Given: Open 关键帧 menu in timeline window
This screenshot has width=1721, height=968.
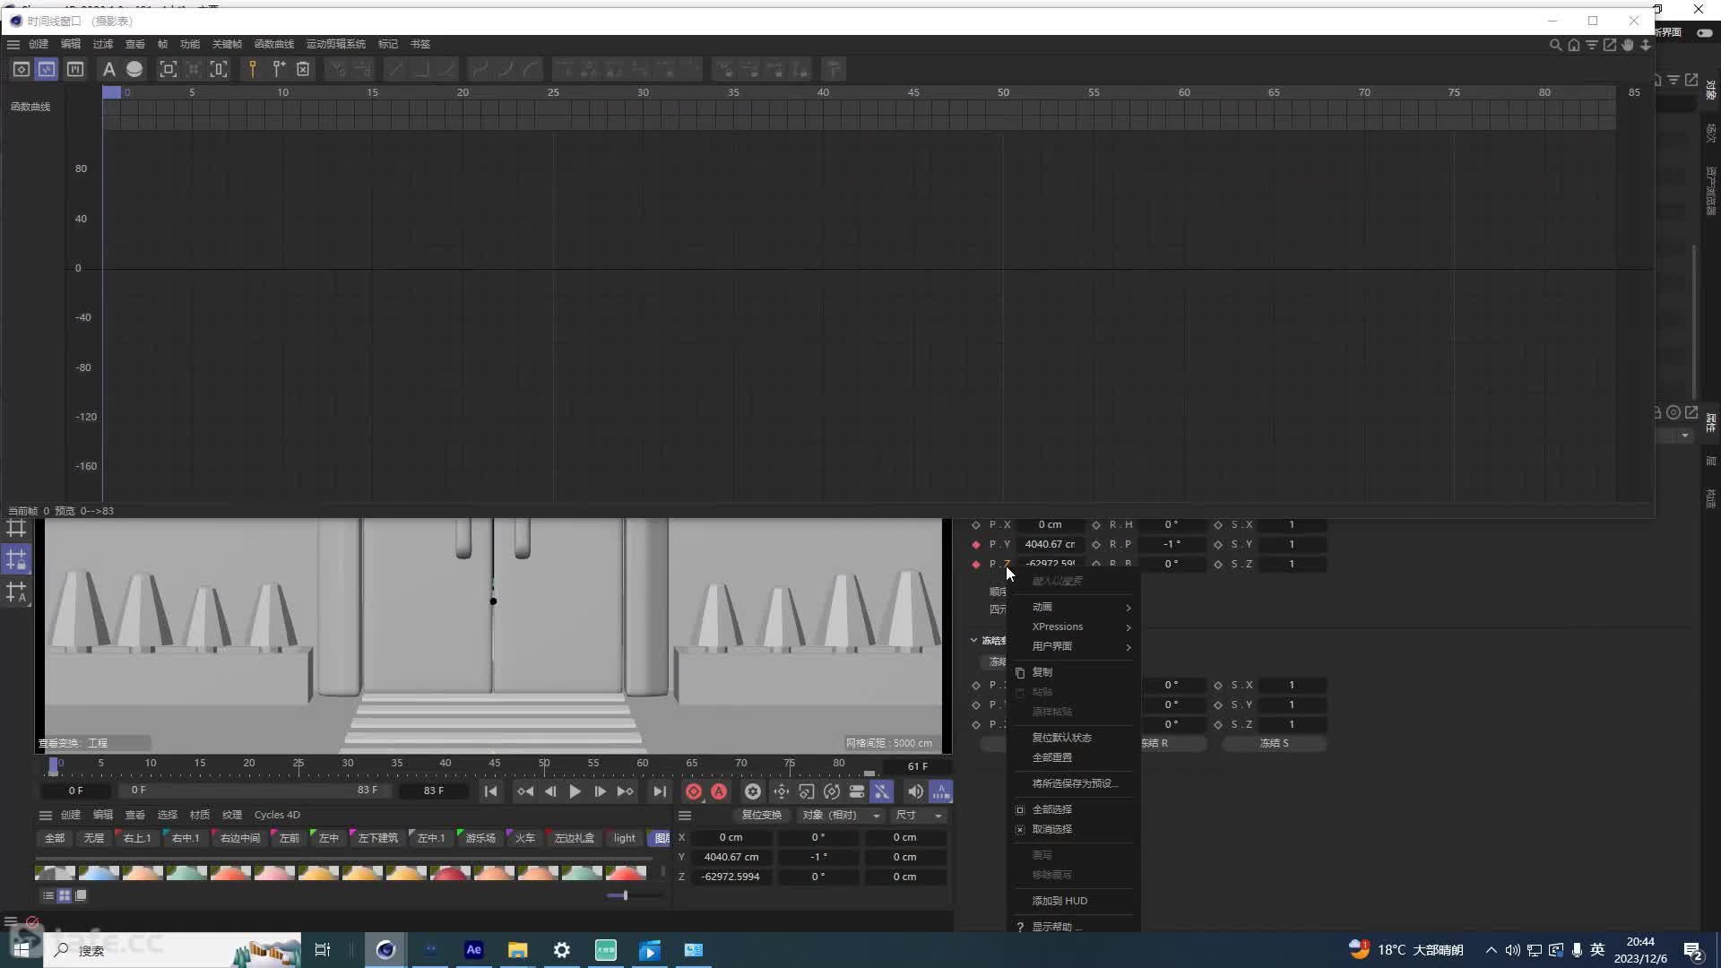Looking at the screenshot, I should [x=227, y=44].
